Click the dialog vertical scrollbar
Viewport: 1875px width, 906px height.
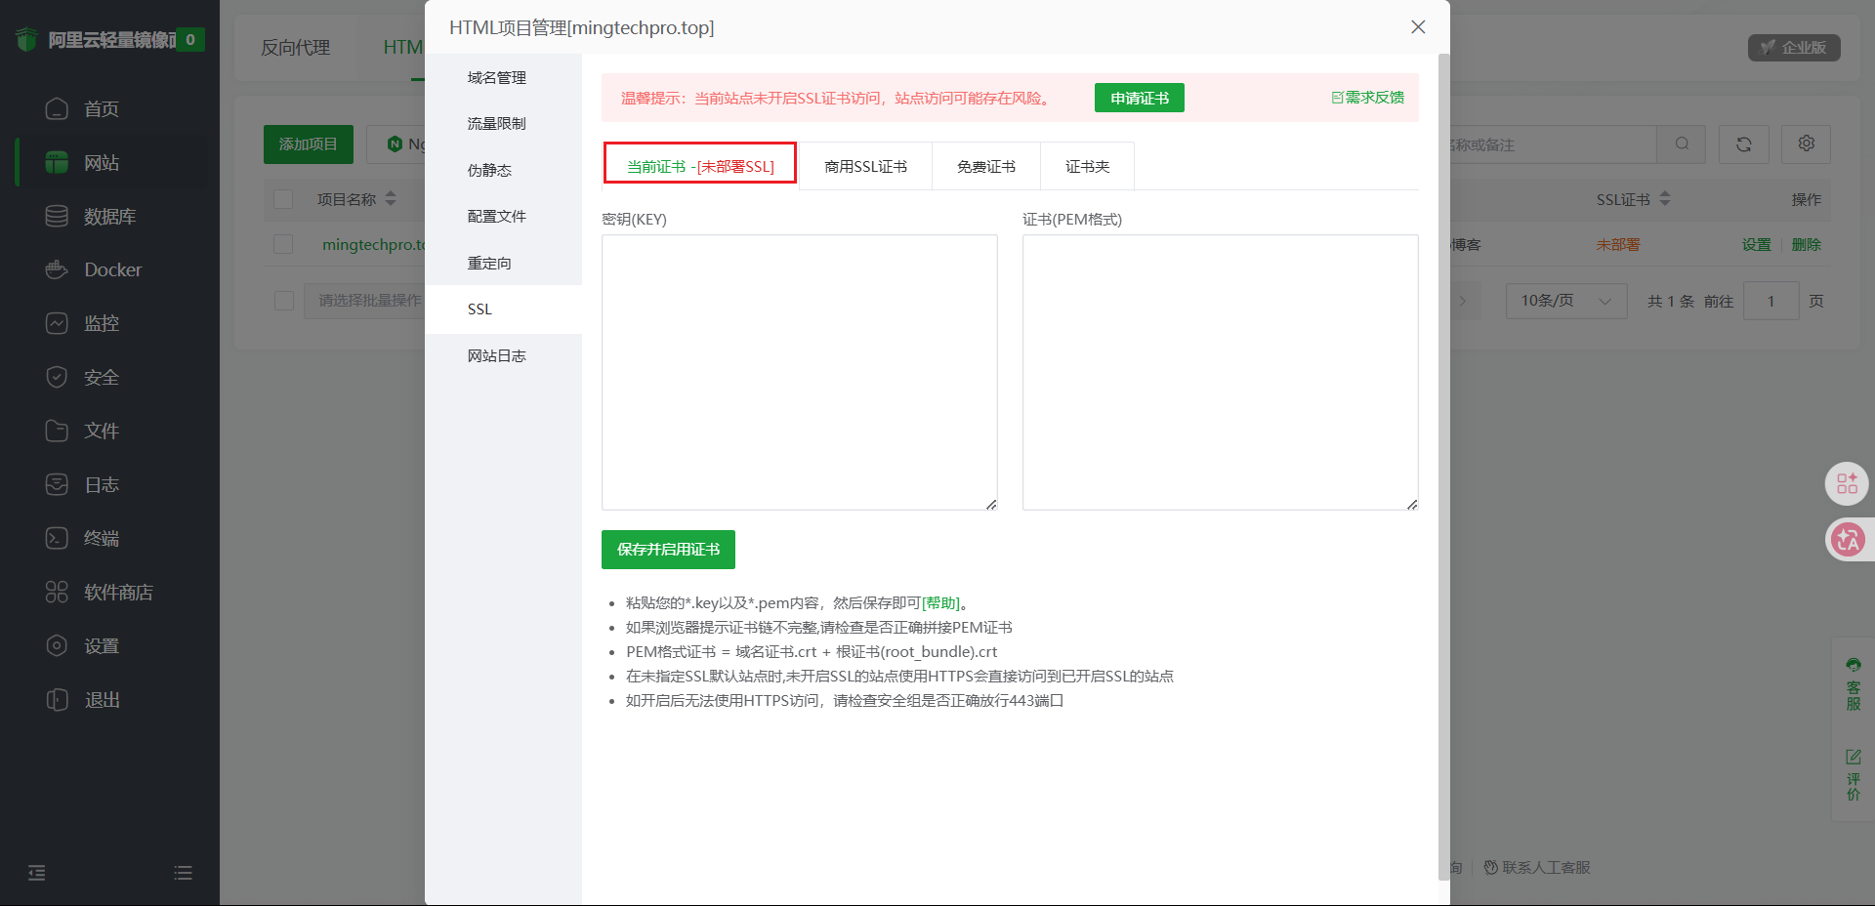point(1444,467)
